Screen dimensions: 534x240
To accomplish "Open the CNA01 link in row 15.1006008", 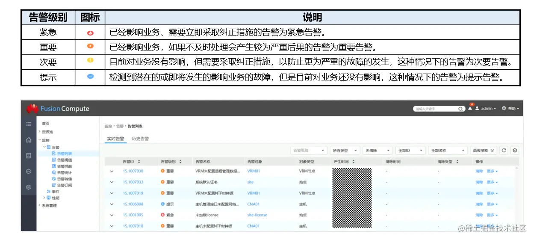I will 253,204.
